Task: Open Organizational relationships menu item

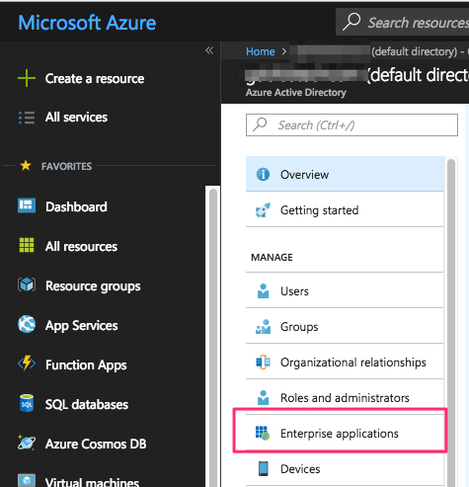Action: point(345,362)
